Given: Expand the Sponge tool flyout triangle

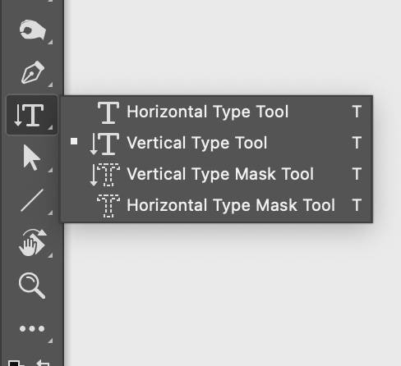Looking at the screenshot, I should (50, 42).
